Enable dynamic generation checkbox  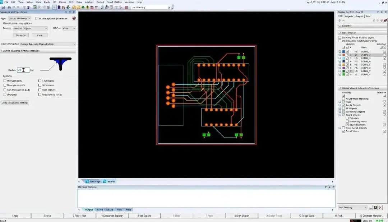click(37, 19)
